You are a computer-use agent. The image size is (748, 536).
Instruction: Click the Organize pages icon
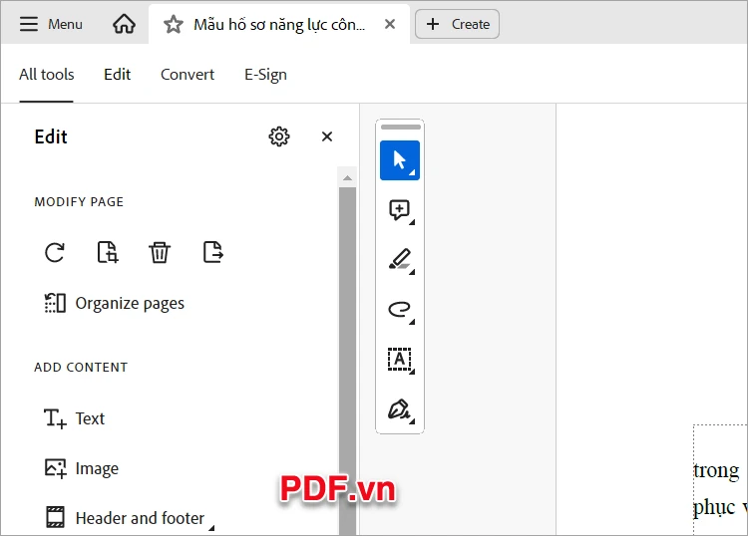point(55,303)
